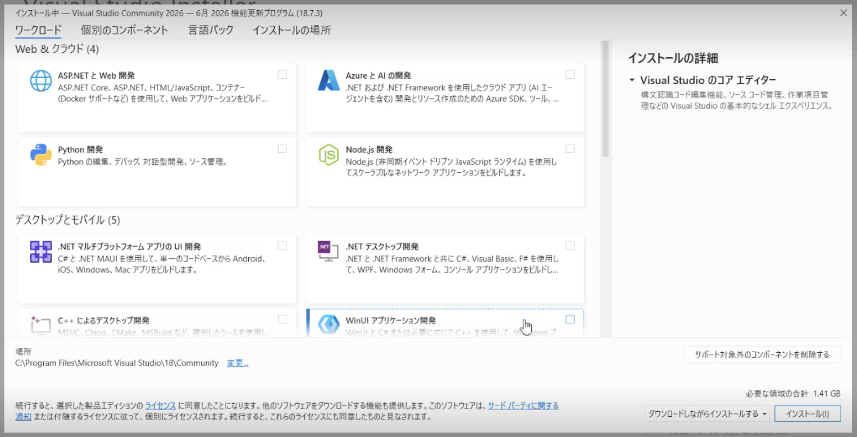Enable the Python 開発 workload checkbox
The width and height of the screenshot is (857, 437).
282,148
